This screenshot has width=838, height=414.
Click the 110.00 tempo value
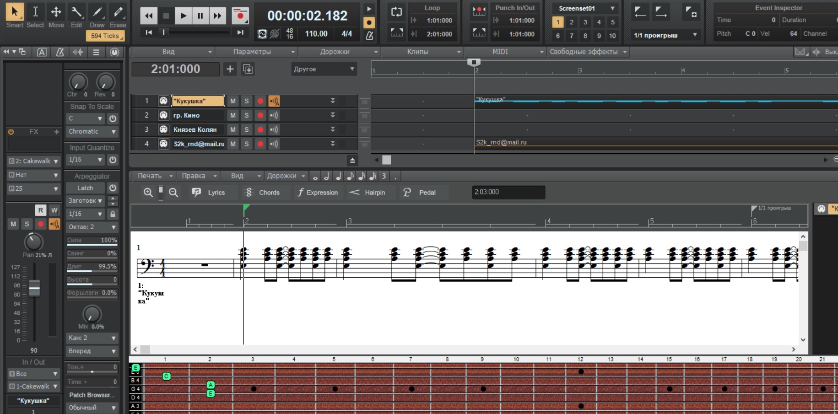point(316,34)
